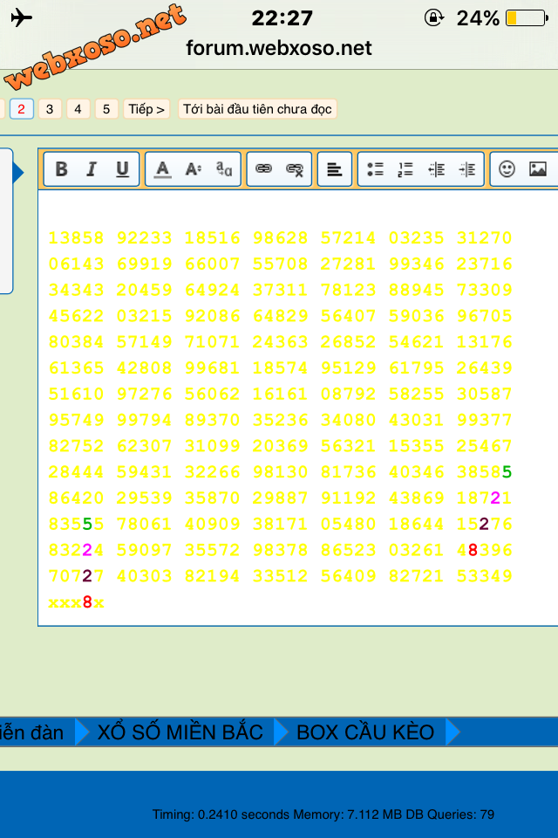
Task: Open "Tới bài đầu tiên chưa đọc" link
Action: point(257,109)
